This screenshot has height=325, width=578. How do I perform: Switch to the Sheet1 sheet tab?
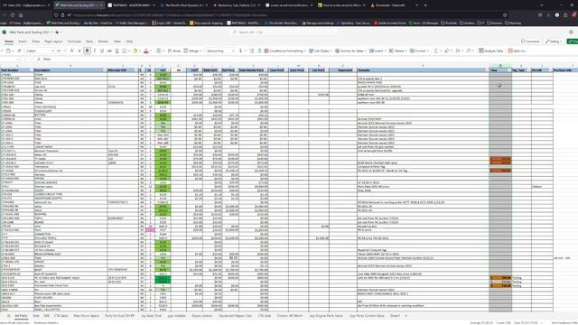(395, 316)
